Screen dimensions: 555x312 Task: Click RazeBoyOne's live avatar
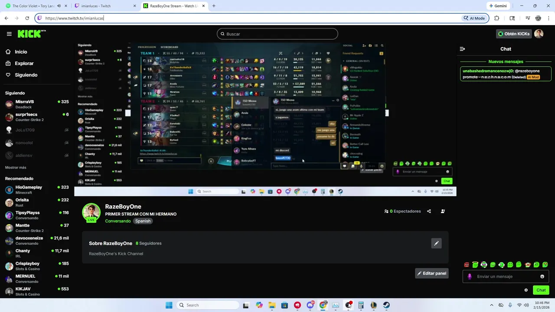(91, 212)
